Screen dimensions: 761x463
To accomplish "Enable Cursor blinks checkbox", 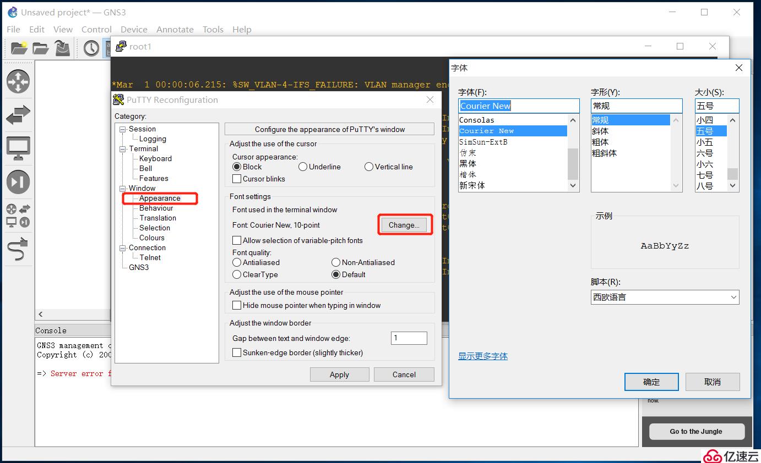I will pos(237,179).
